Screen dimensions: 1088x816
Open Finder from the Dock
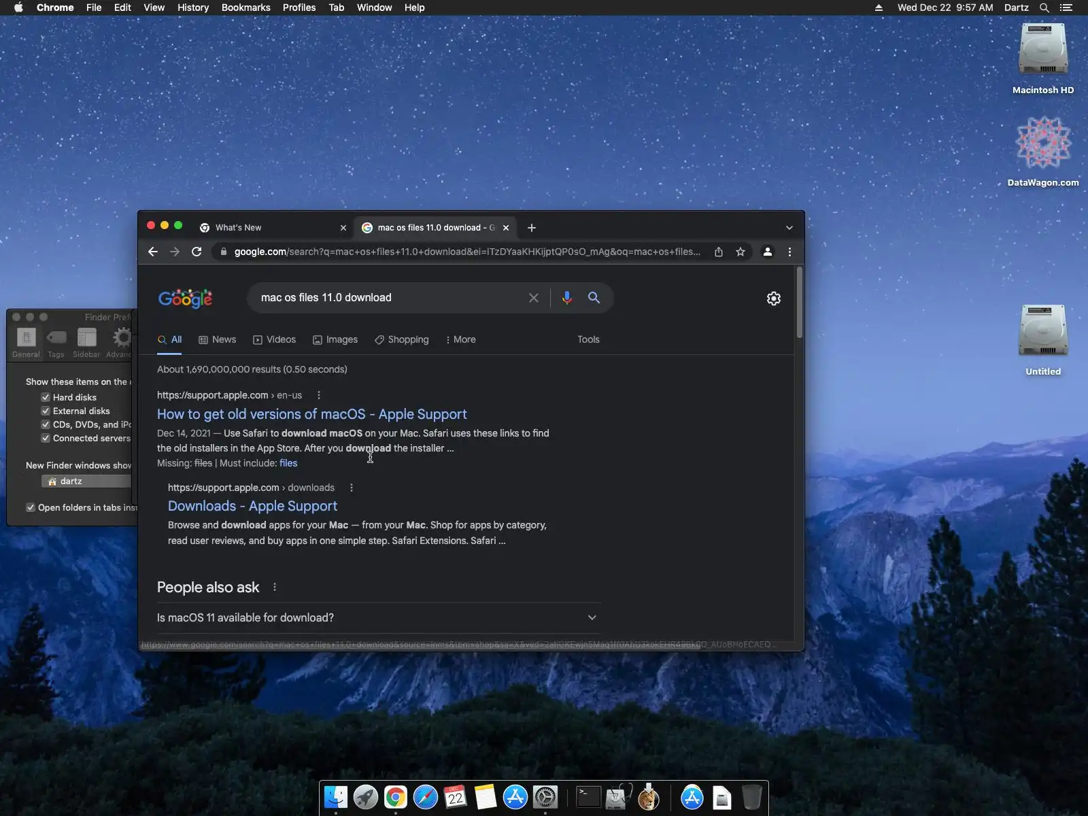pyautogui.click(x=336, y=797)
